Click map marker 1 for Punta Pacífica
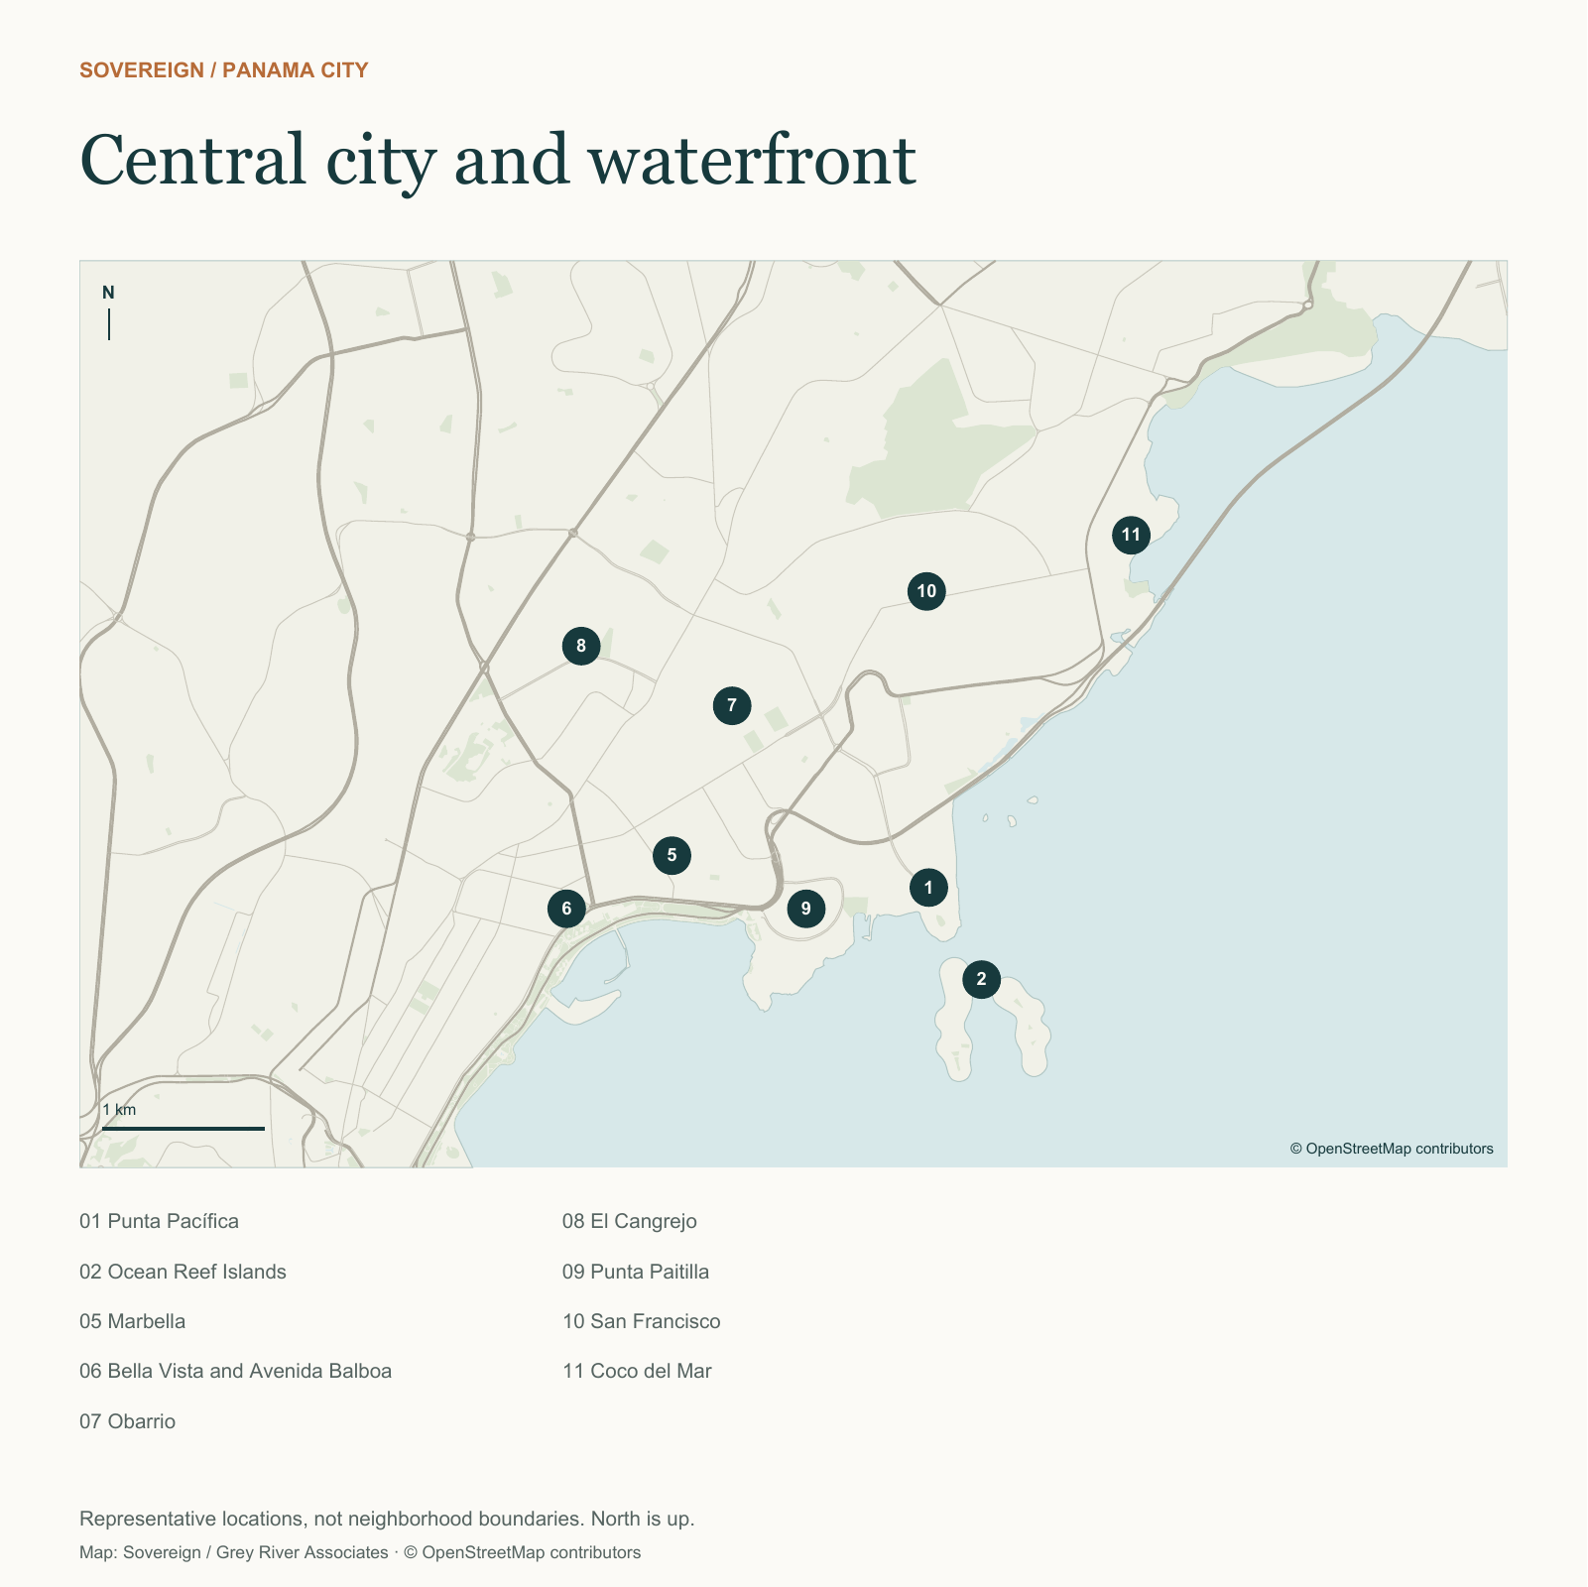The width and height of the screenshot is (1588, 1587). (928, 888)
